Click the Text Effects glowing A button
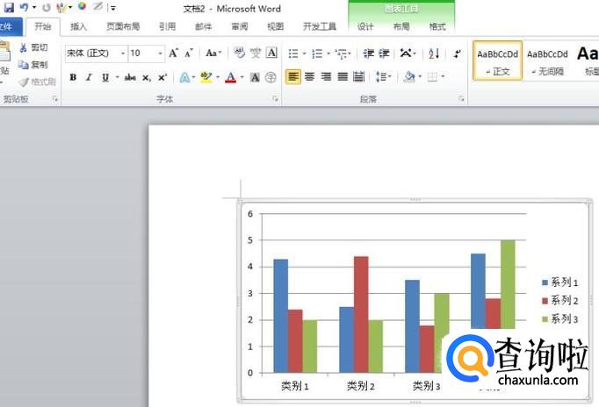The width and height of the screenshot is (599, 407). [184, 78]
